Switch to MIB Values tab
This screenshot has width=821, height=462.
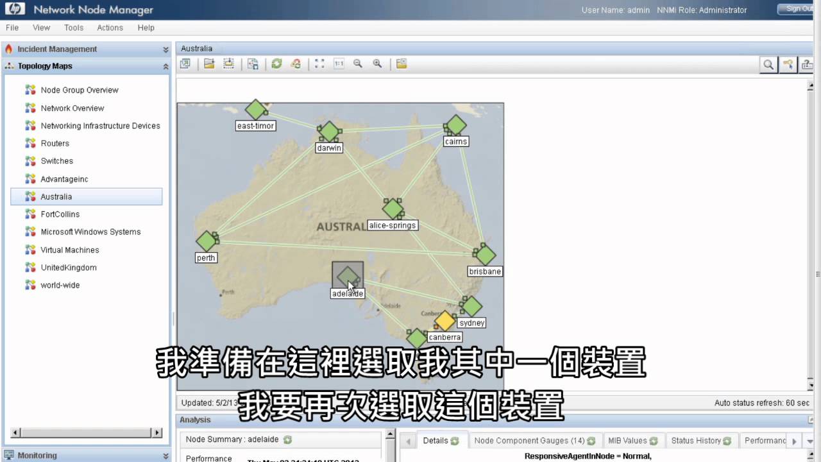(632, 441)
